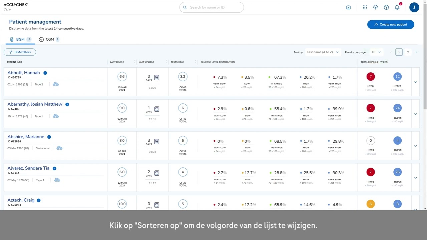Click the home icon in header
Viewport: 427px width, 240px height.
(348, 7)
